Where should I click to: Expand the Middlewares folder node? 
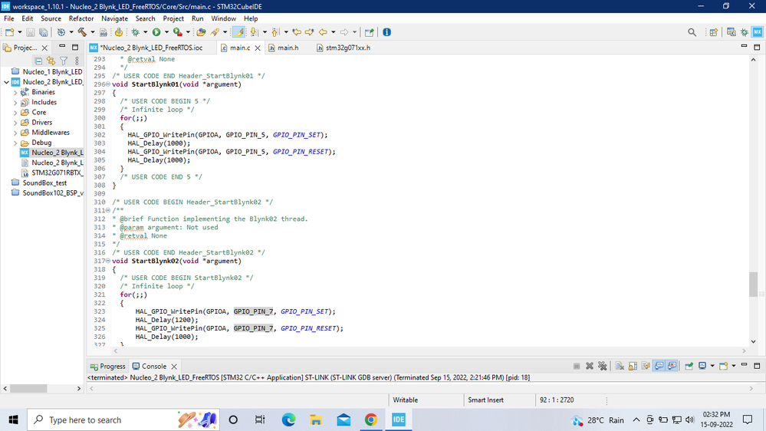pyautogui.click(x=15, y=133)
